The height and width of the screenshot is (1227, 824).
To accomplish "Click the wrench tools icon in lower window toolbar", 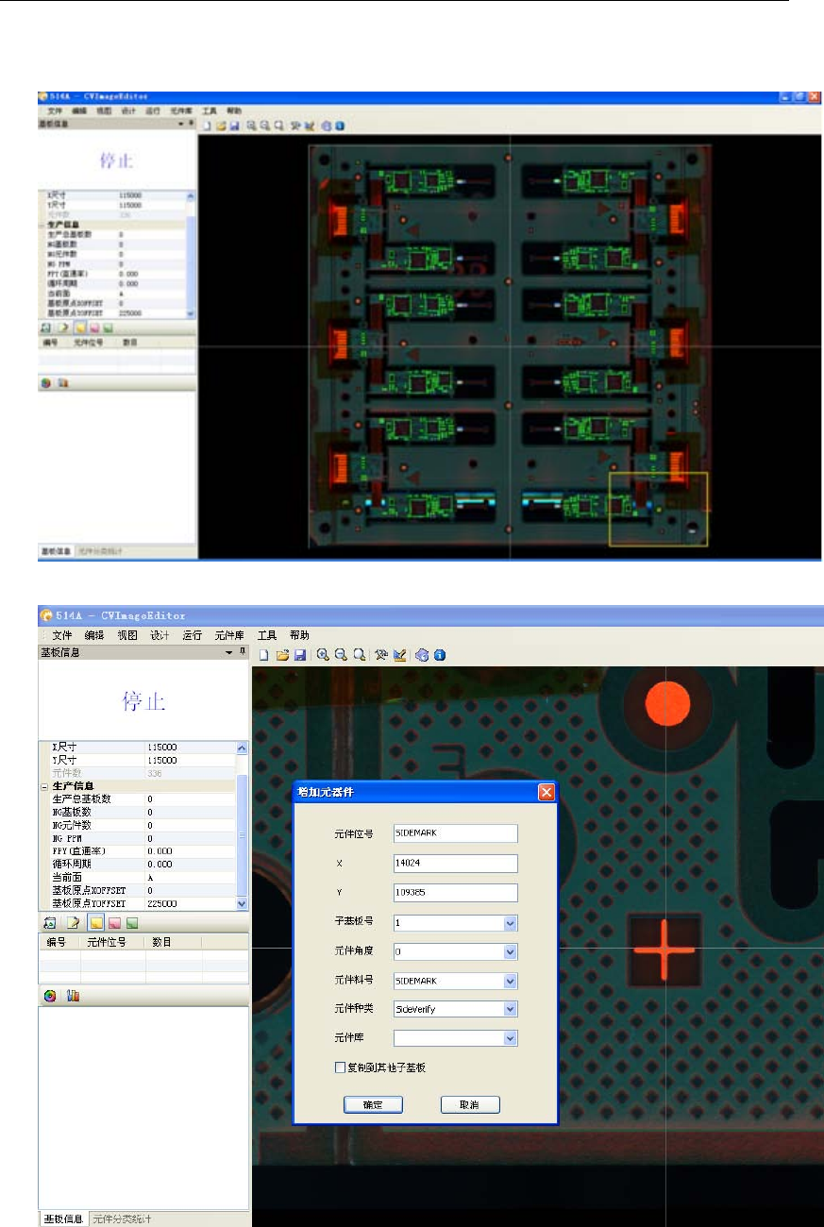I will click(x=382, y=655).
